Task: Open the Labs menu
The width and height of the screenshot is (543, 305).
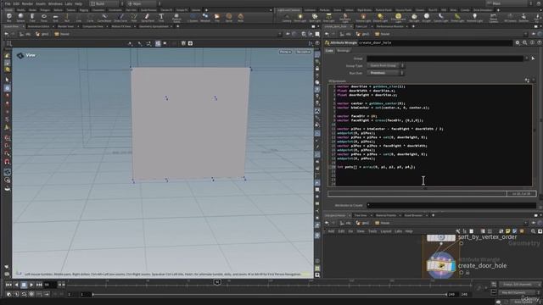Action: point(69,3)
